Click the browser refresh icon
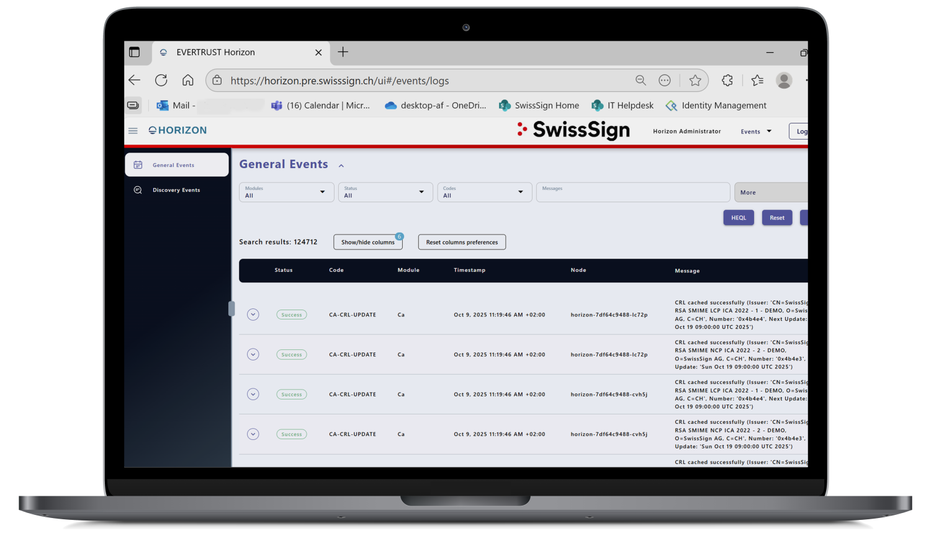 [161, 81]
